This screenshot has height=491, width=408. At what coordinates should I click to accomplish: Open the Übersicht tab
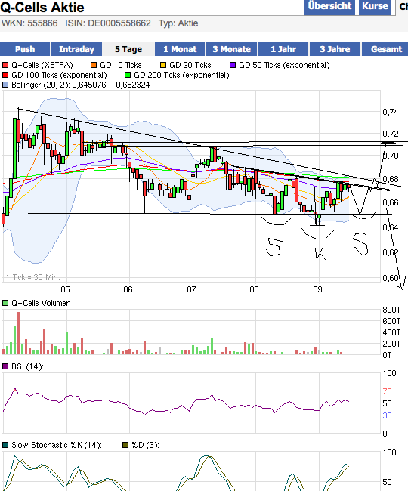pos(329,7)
